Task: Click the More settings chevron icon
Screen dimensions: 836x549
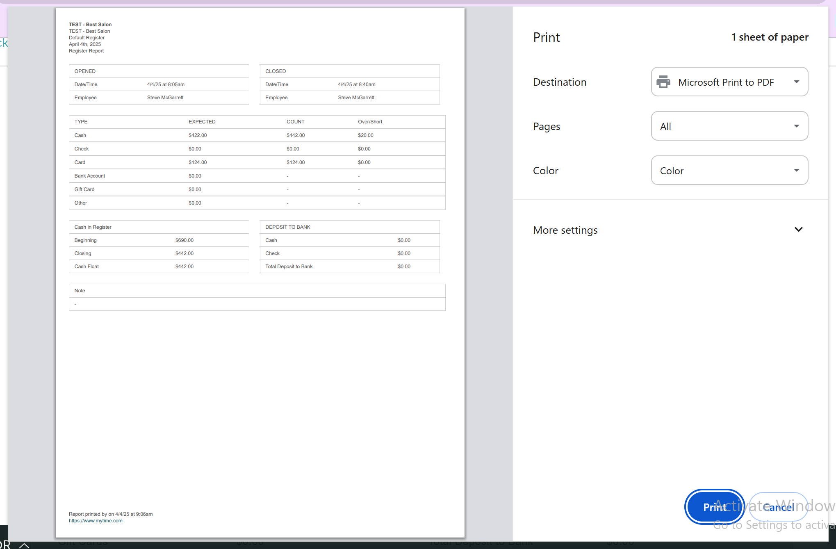Action: click(798, 230)
